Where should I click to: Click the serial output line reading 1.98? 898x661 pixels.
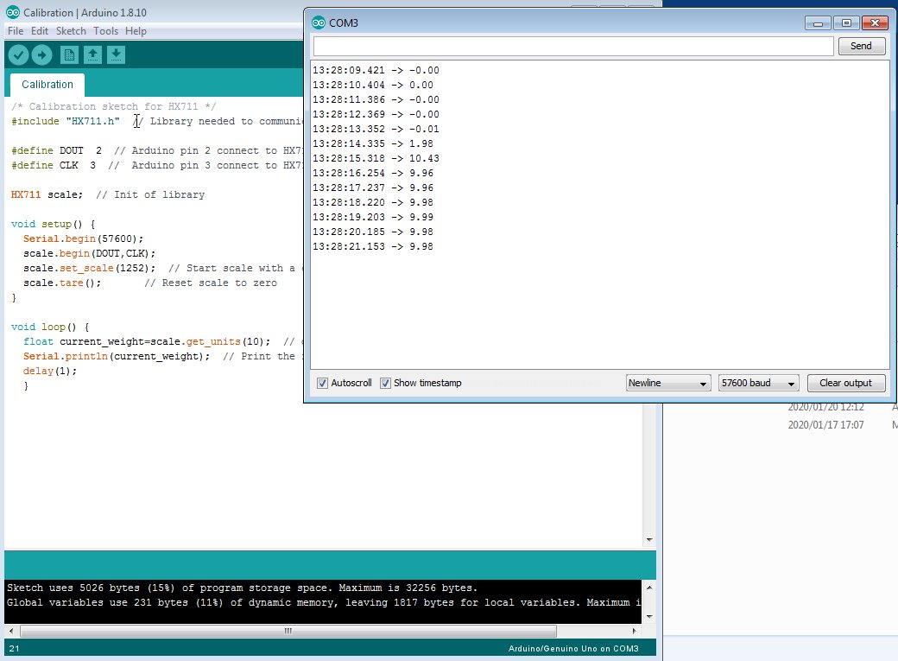point(373,143)
